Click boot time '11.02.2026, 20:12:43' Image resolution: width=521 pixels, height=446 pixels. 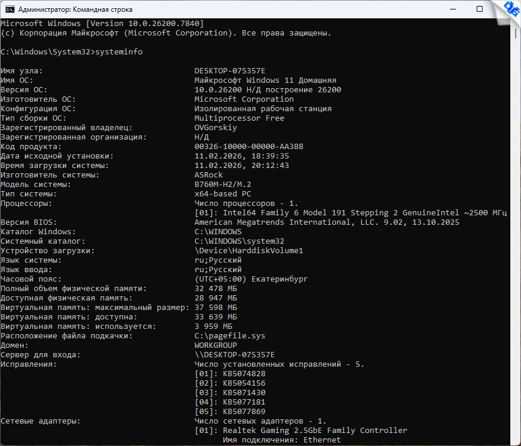tap(242, 166)
